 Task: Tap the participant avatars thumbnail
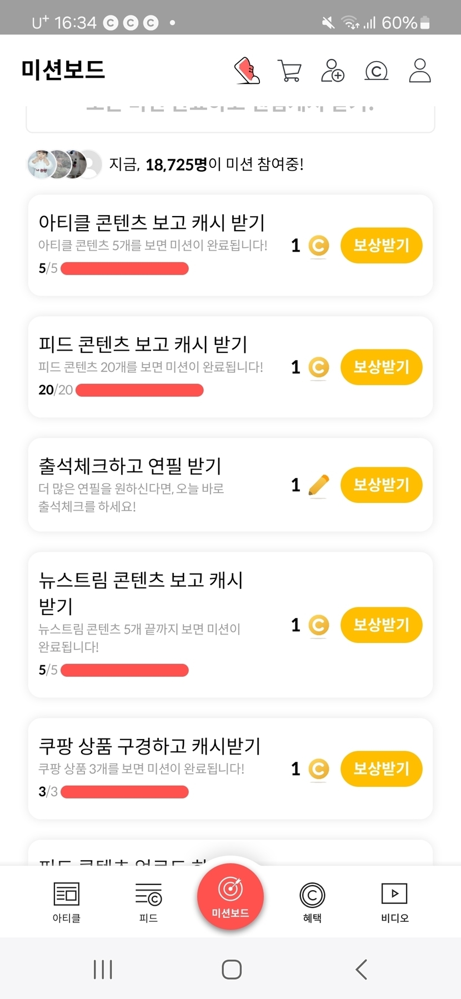[x=64, y=164]
